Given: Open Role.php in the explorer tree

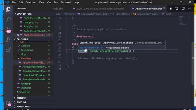Looking at the screenshot, I should tap(26, 83).
